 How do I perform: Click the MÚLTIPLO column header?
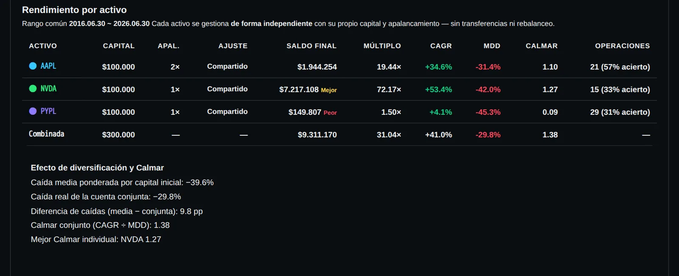coord(382,46)
